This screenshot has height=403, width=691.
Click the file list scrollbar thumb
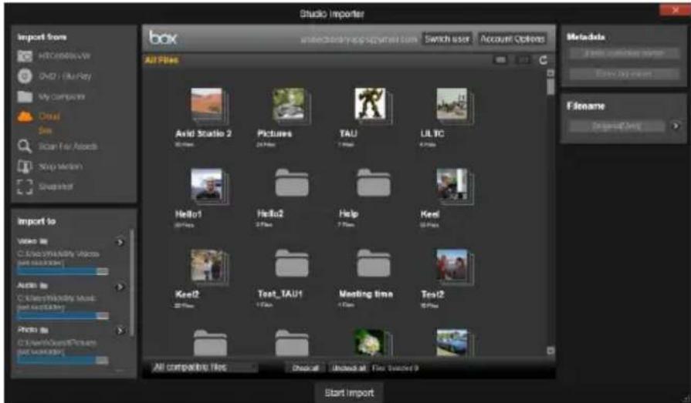[550, 86]
